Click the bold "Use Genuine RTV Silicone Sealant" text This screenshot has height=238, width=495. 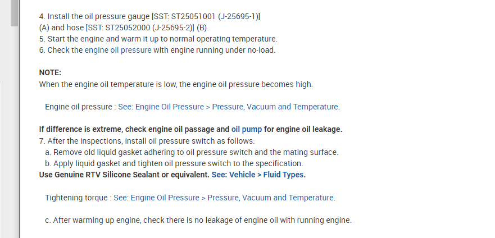tap(124, 175)
